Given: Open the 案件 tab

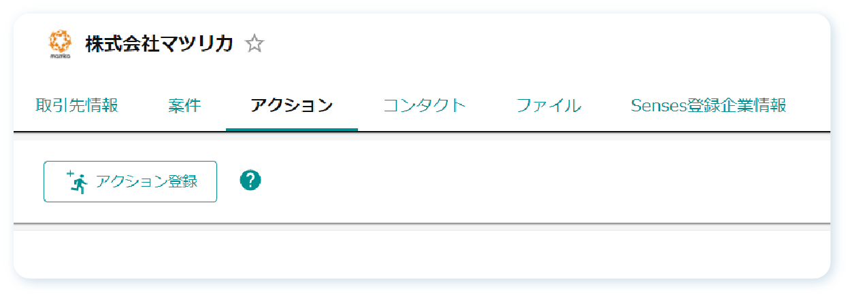Looking at the screenshot, I should [x=184, y=106].
